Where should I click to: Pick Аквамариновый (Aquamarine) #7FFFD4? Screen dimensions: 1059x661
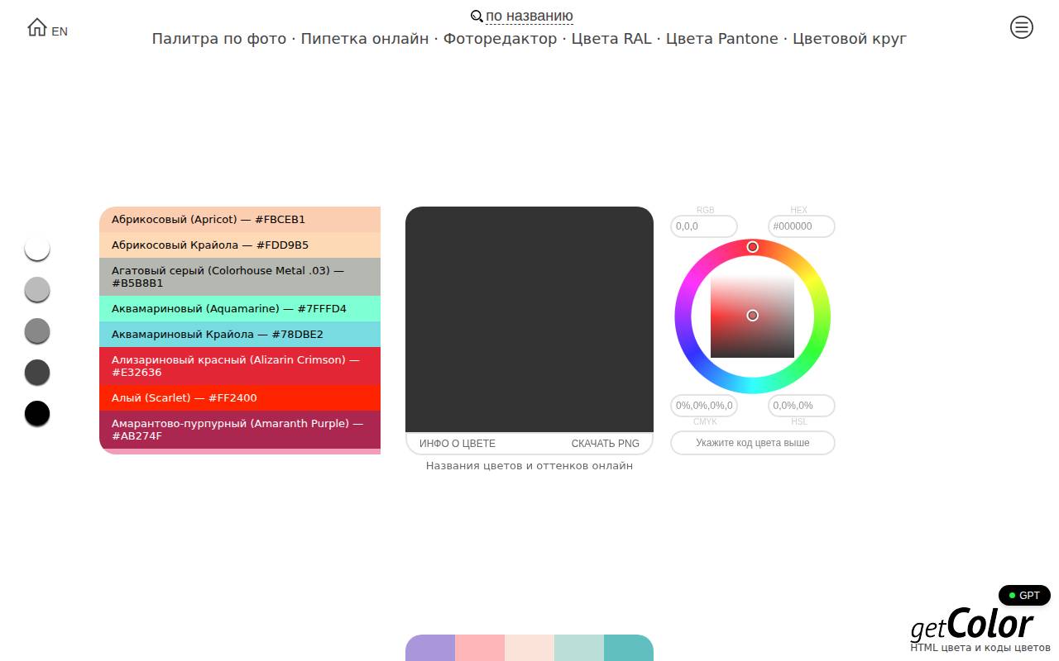tap(240, 309)
